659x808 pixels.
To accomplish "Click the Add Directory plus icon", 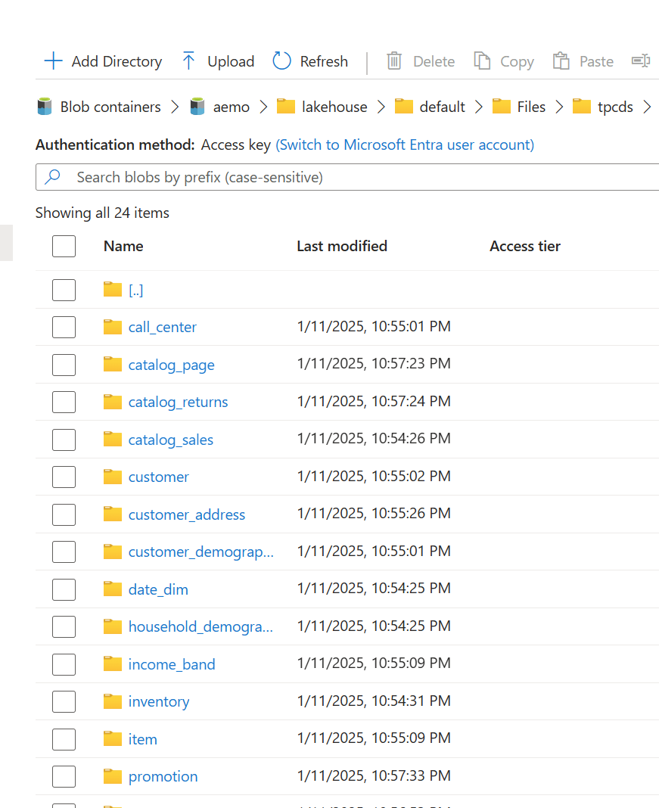I will pos(52,61).
